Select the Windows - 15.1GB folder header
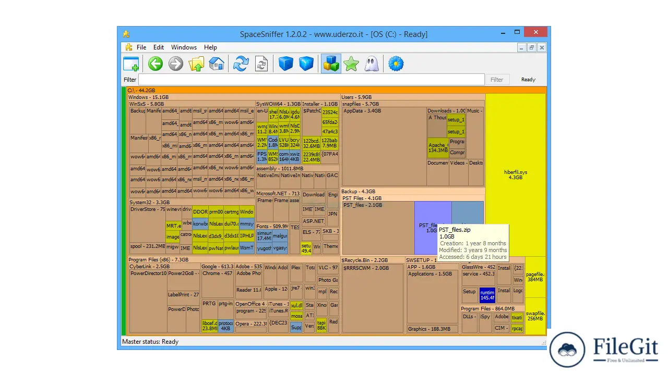The height and width of the screenshot is (375, 668). 233,97
